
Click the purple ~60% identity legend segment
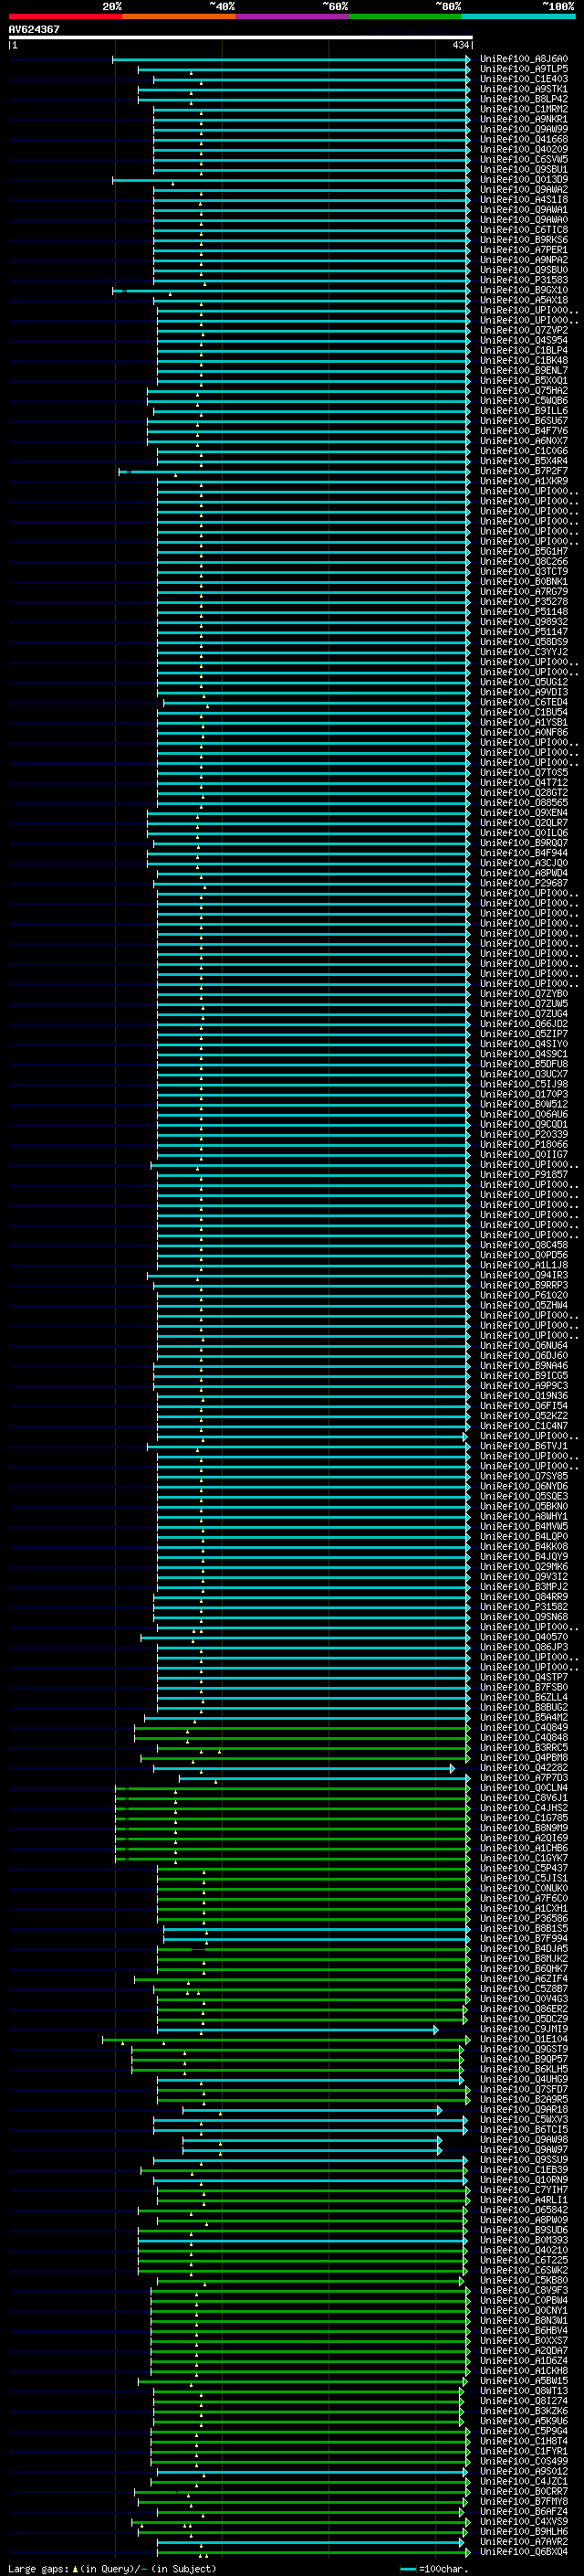tap(293, 16)
